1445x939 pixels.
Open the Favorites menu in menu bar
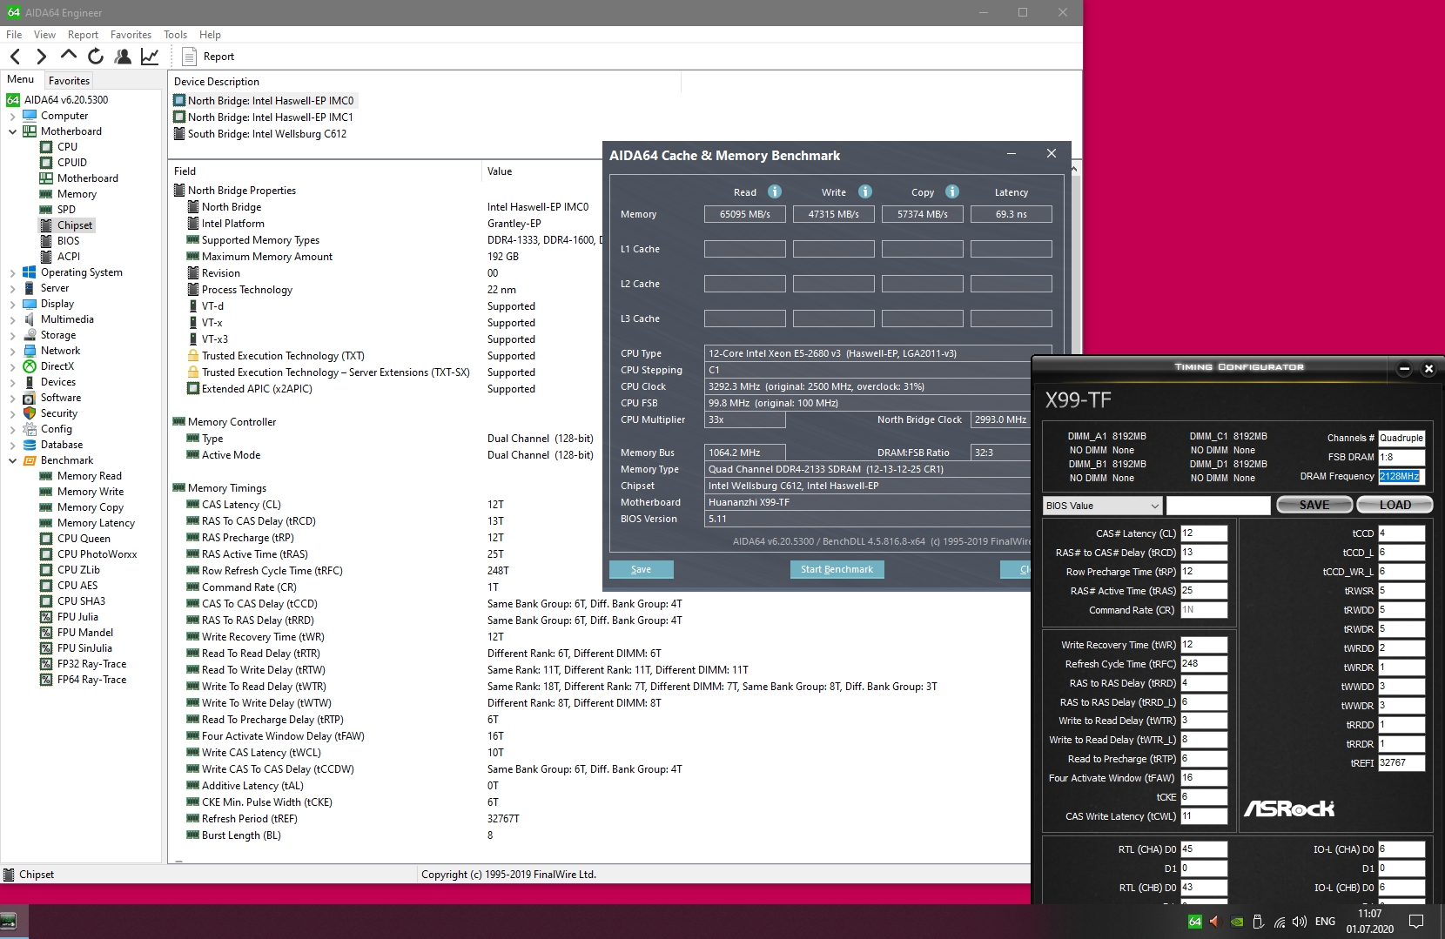point(131,35)
